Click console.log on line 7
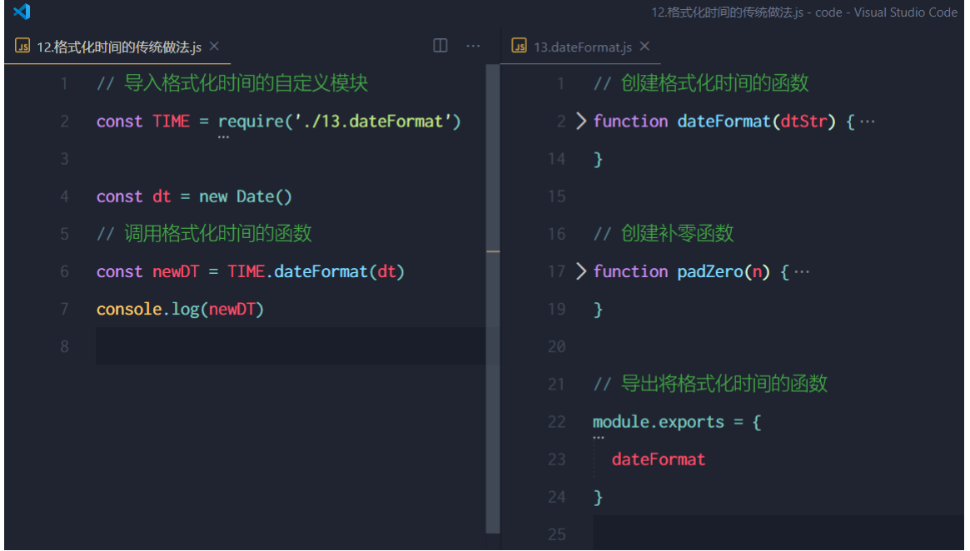The image size is (970, 551). 148,309
